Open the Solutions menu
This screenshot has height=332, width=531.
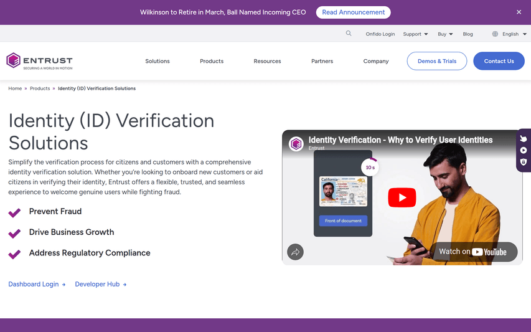pyautogui.click(x=157, y=61)
